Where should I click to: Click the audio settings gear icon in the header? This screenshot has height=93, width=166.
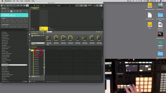97,5
